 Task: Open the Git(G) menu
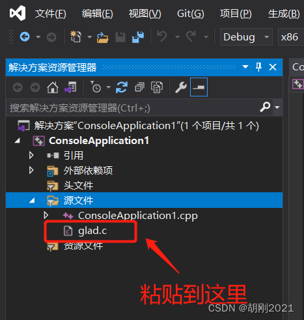(x=191, y=14)
